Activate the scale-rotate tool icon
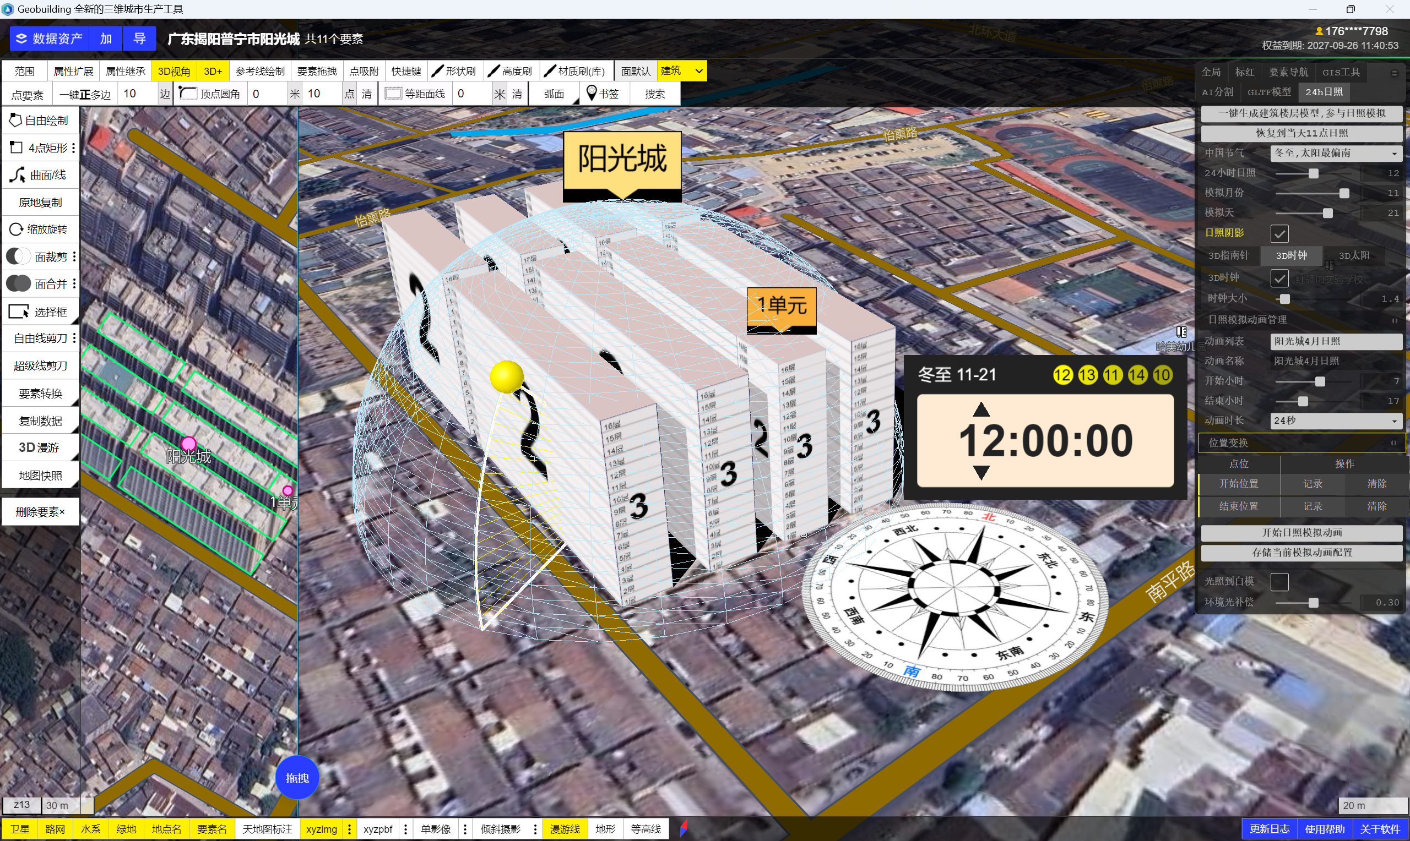The image size is (1410, 841). [16, 230]
